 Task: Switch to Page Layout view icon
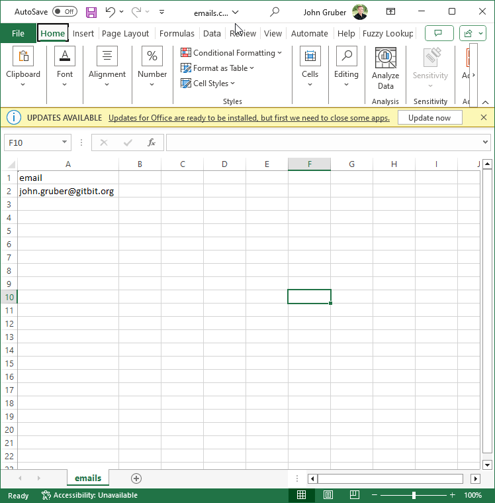point(328,495)
